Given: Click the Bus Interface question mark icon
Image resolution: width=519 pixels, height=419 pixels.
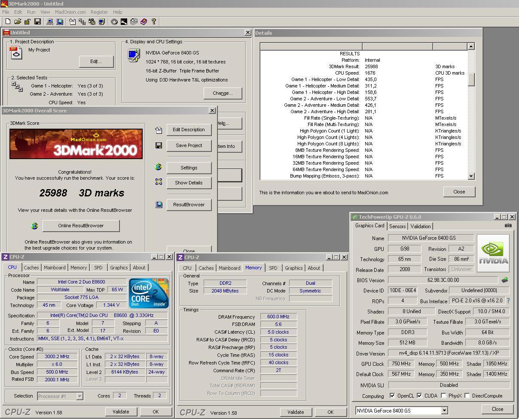Looking at the screenshot, I should click(x=508, y=301).
